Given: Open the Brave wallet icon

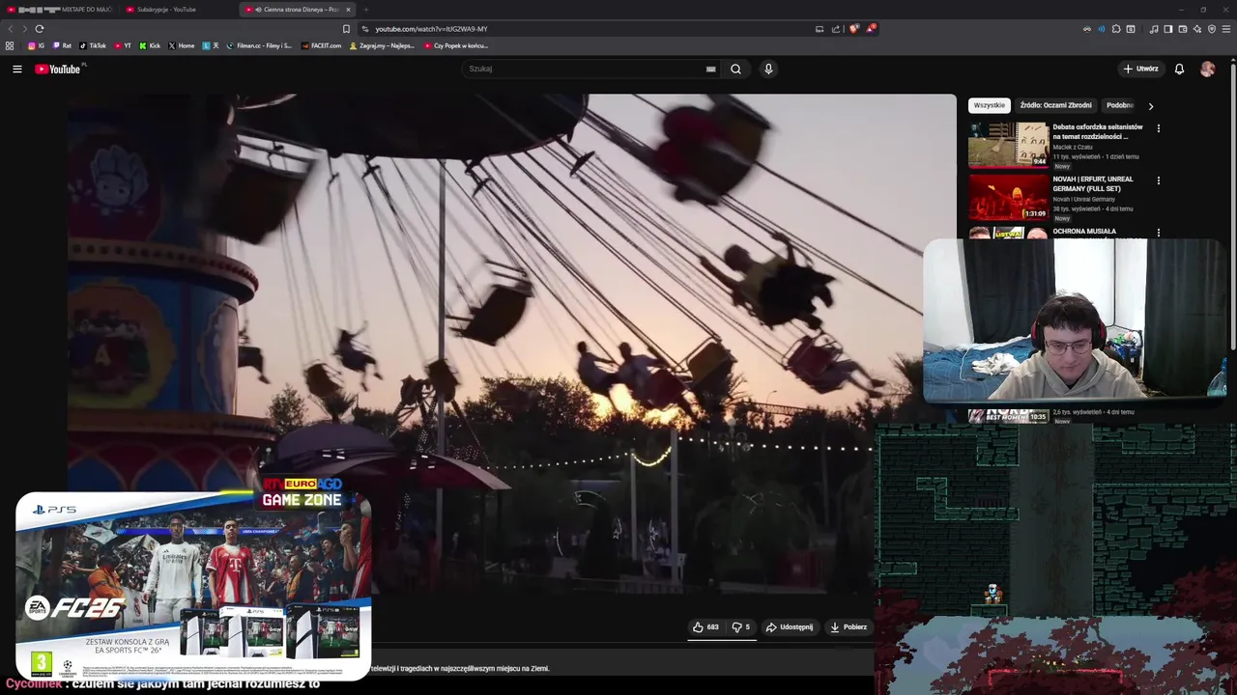Looking at the screenshot, I should pos(1183,29).
